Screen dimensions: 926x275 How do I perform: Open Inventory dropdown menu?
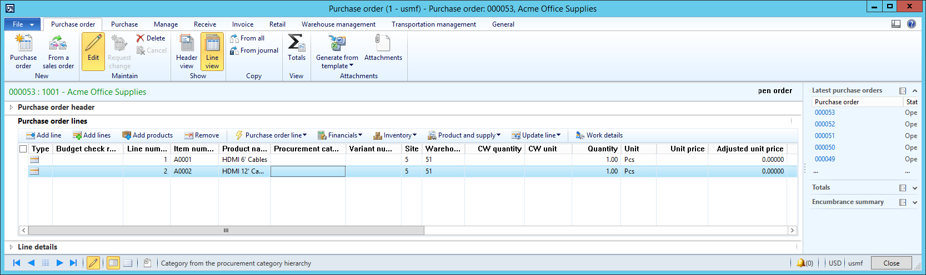(395, 135)
